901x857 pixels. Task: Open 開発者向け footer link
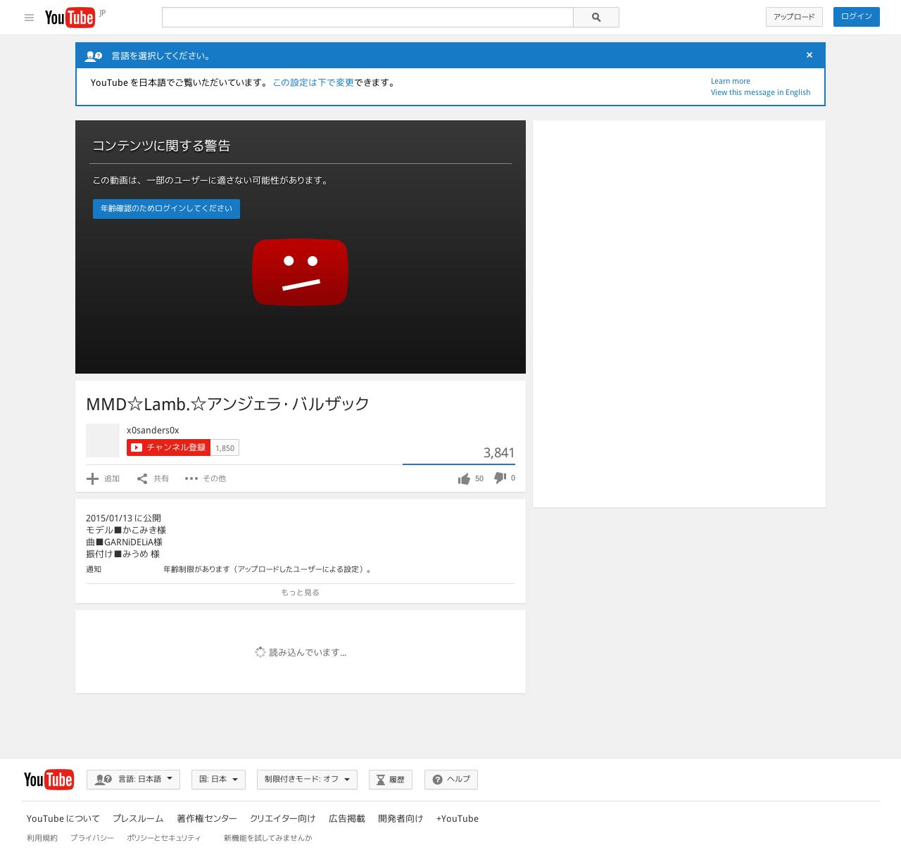[x=401, y=818]
